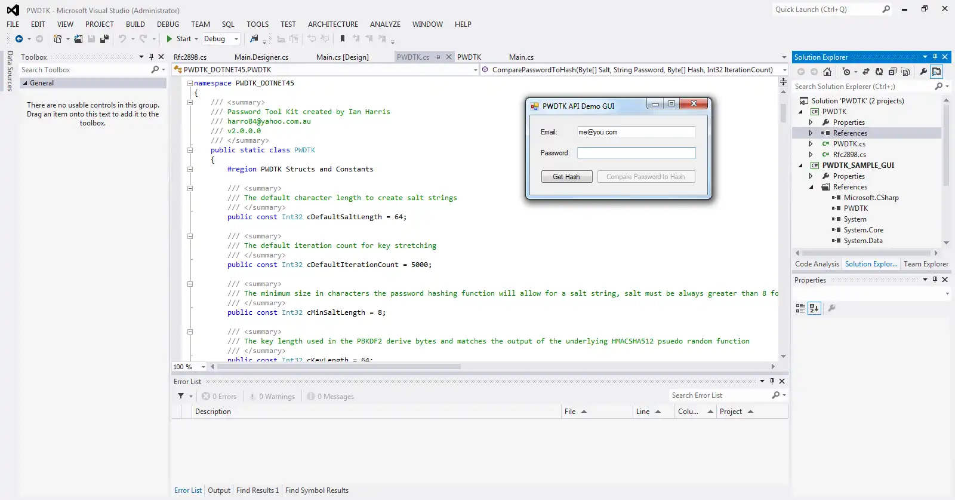Click the Solution Explorer horizontal scrollbar thumb
The height and width of the screenshot is (500, 955).
865,253
